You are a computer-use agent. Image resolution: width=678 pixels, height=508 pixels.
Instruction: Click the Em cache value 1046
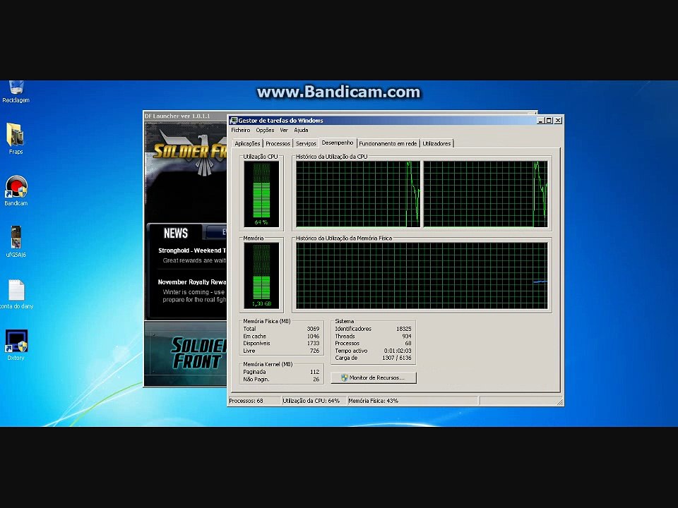[x=313, y=336]
